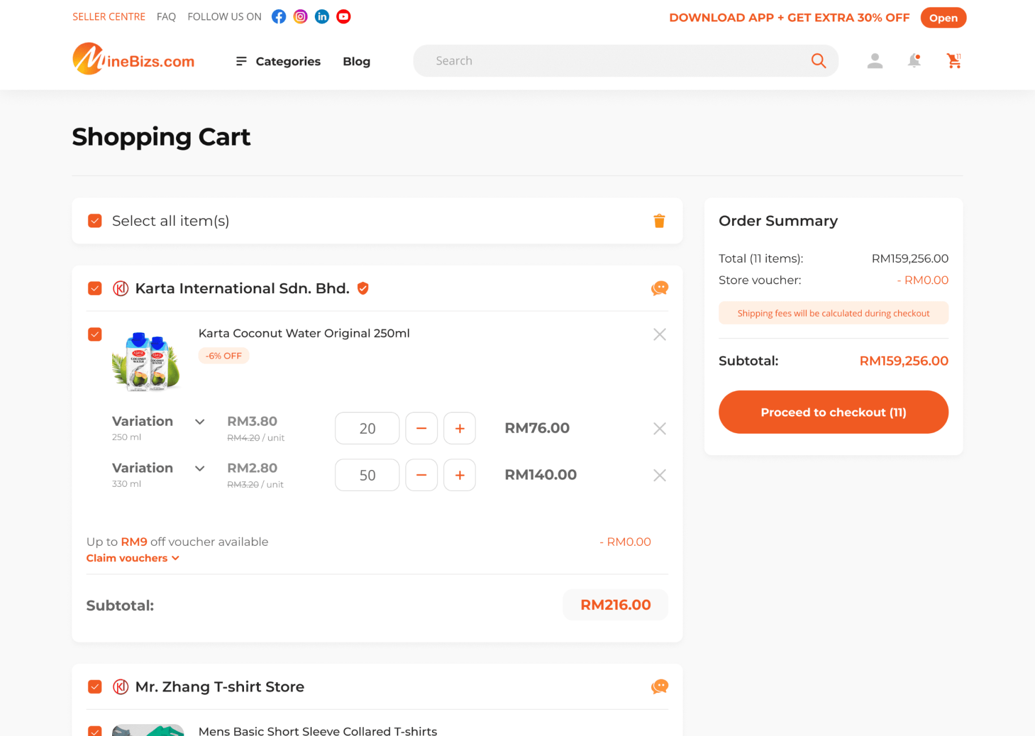View notifications via the bell icon

[914, 61]
